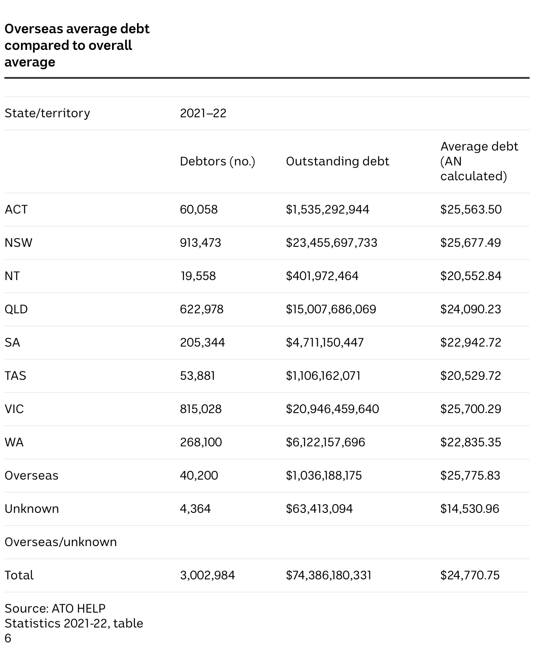Click the NT outstanding debt $401,972,464
The image size is (534, 659).
[x=322, y=276]
